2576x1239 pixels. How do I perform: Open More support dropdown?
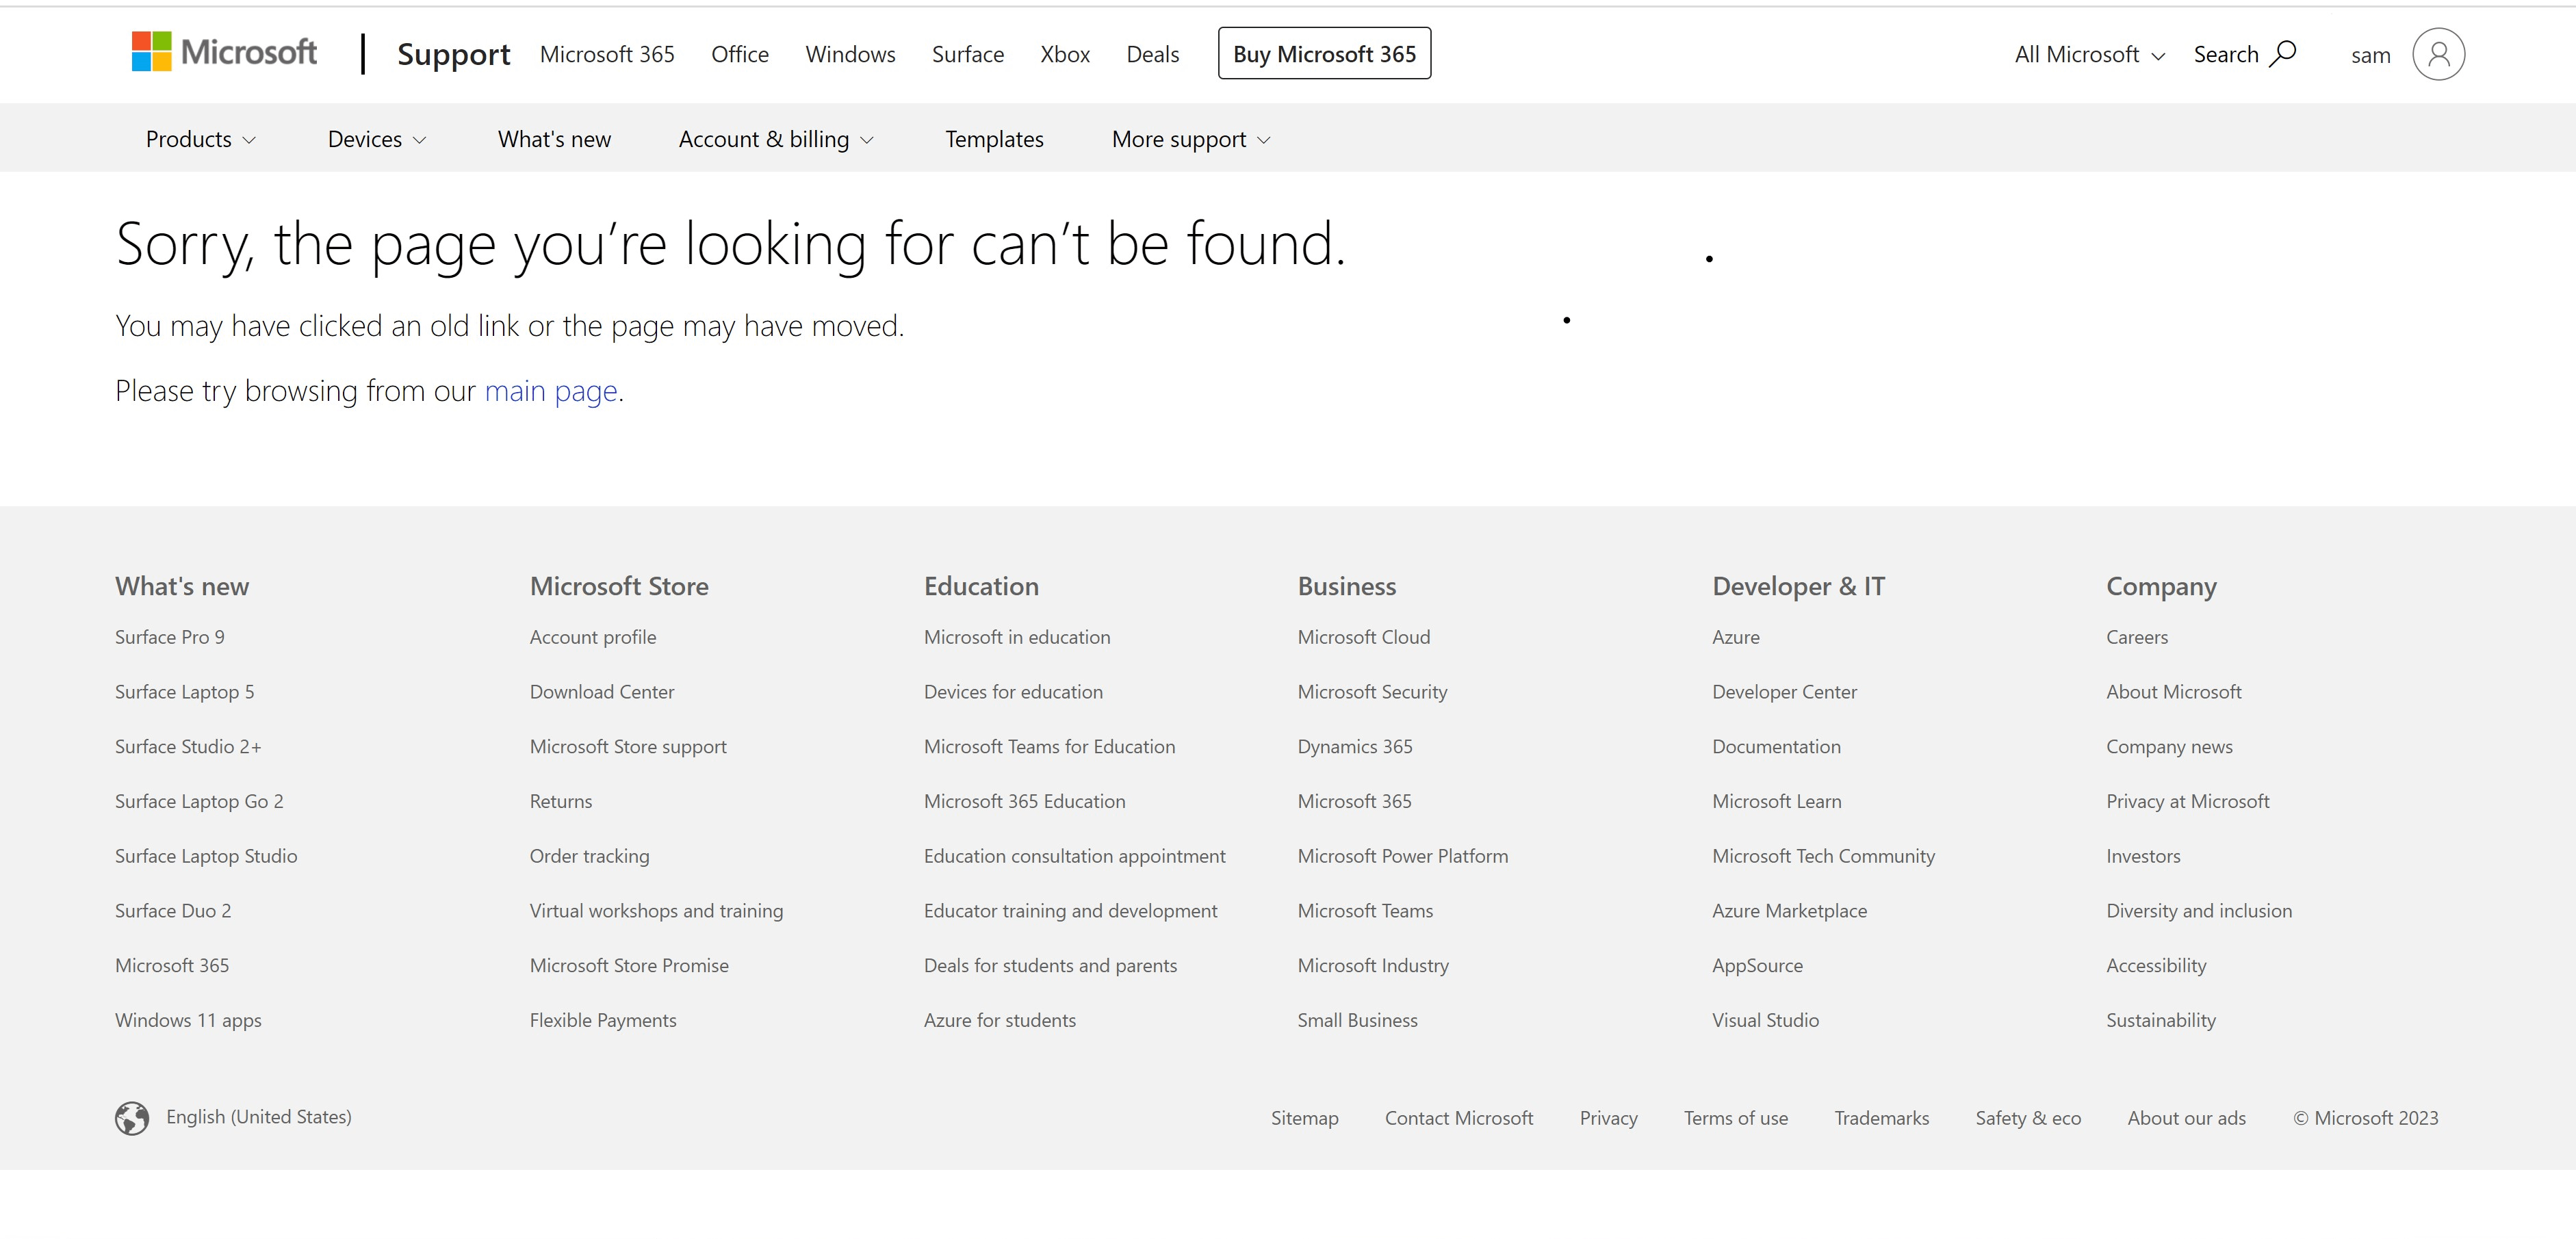(1190, 139)
